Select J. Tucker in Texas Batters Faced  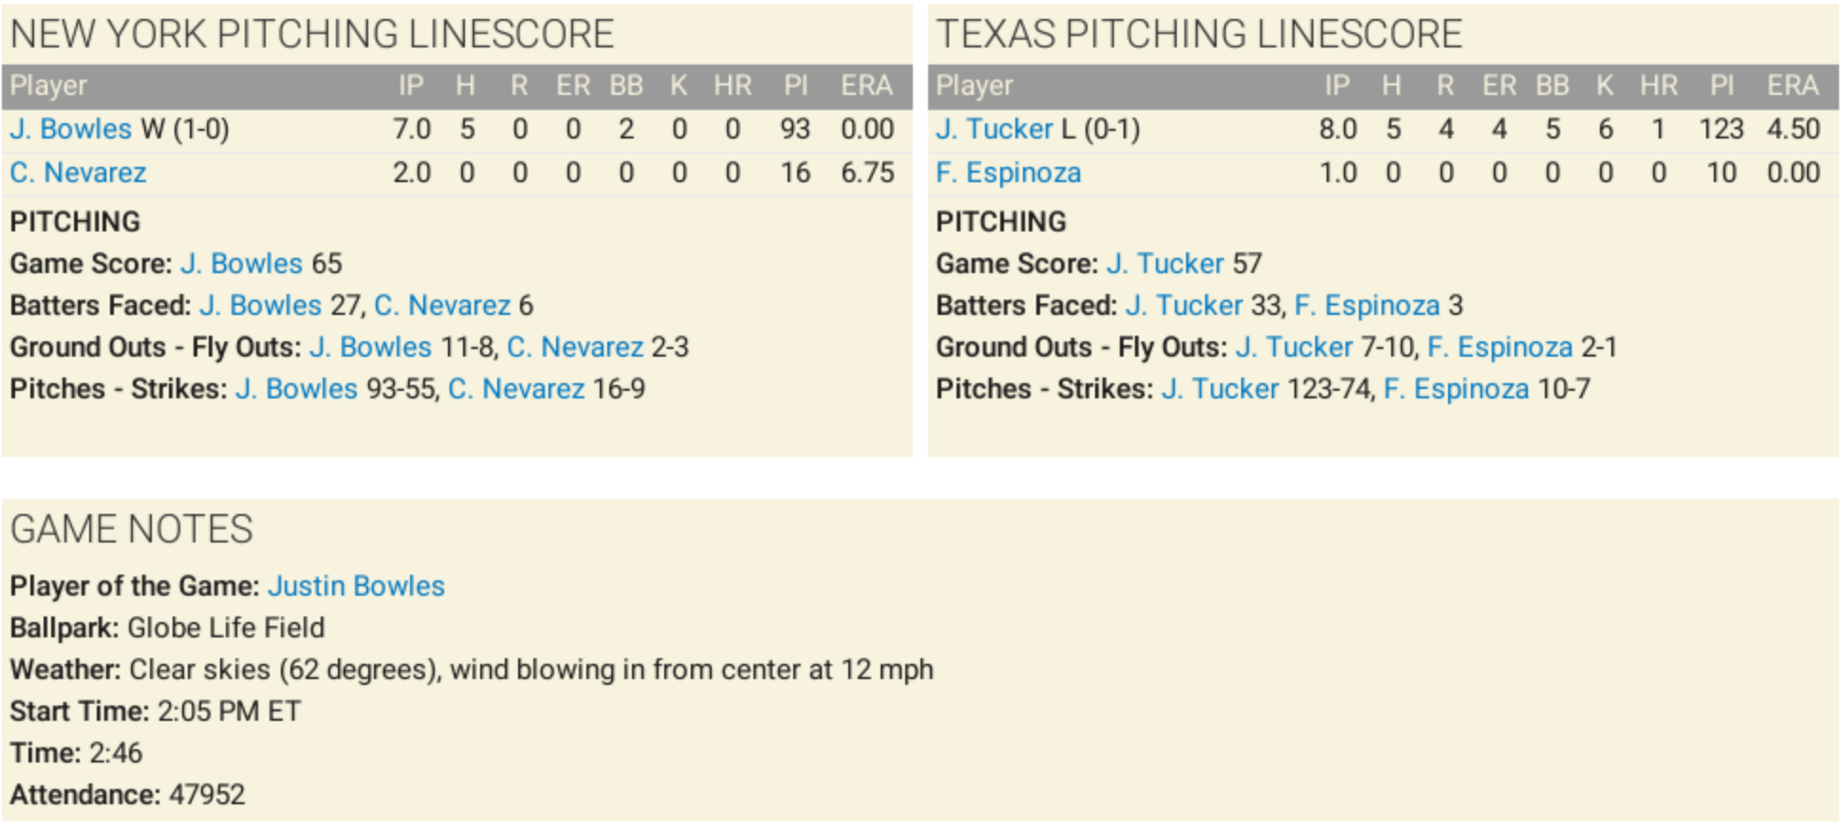tap(1184, 305)
